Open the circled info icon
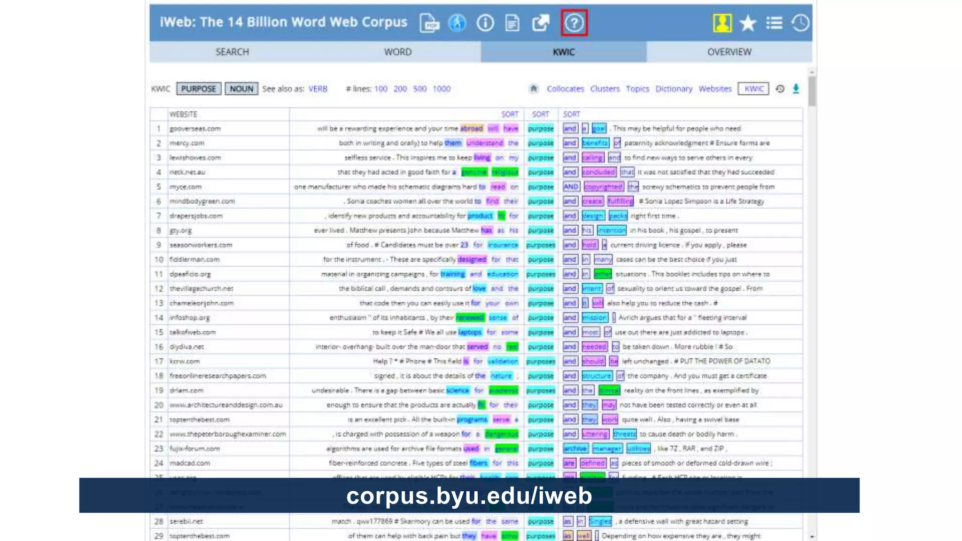 (x=485, y=23)
